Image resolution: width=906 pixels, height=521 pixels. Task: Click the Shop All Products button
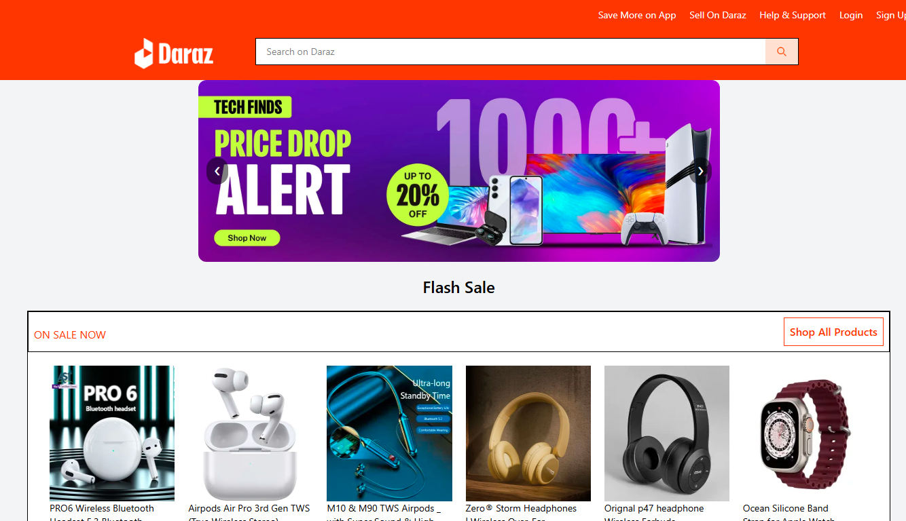(x=833, y=332)
